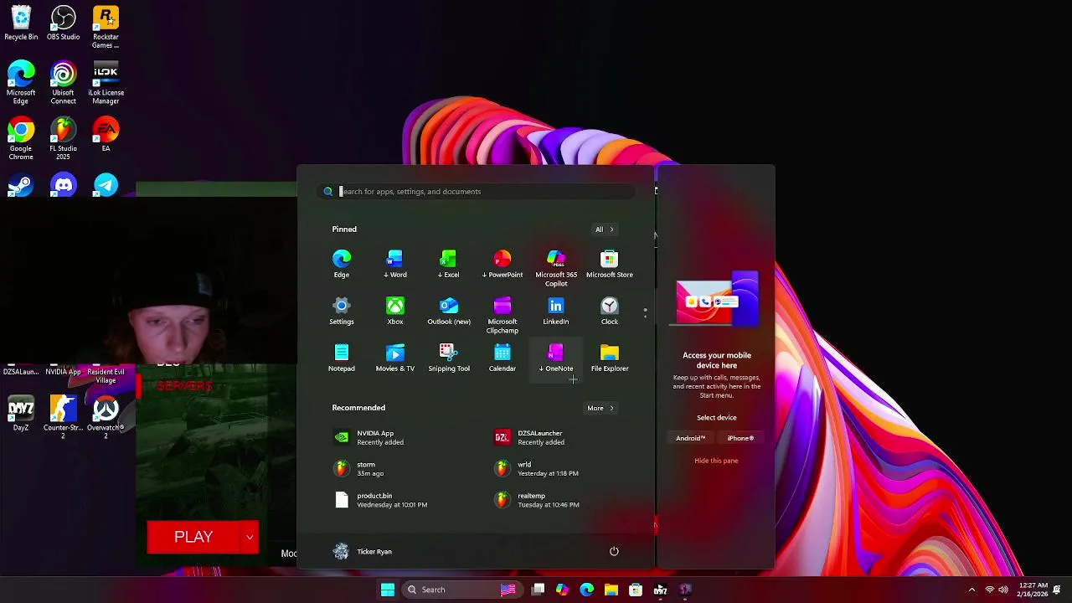Open iLok License Manager desktop shortcut
The height and width of the screenshot is (603, 1072).
106,82
